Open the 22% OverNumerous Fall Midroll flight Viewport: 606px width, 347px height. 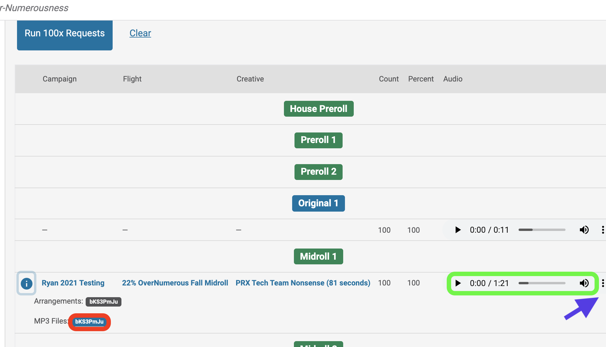pos(175,283)
